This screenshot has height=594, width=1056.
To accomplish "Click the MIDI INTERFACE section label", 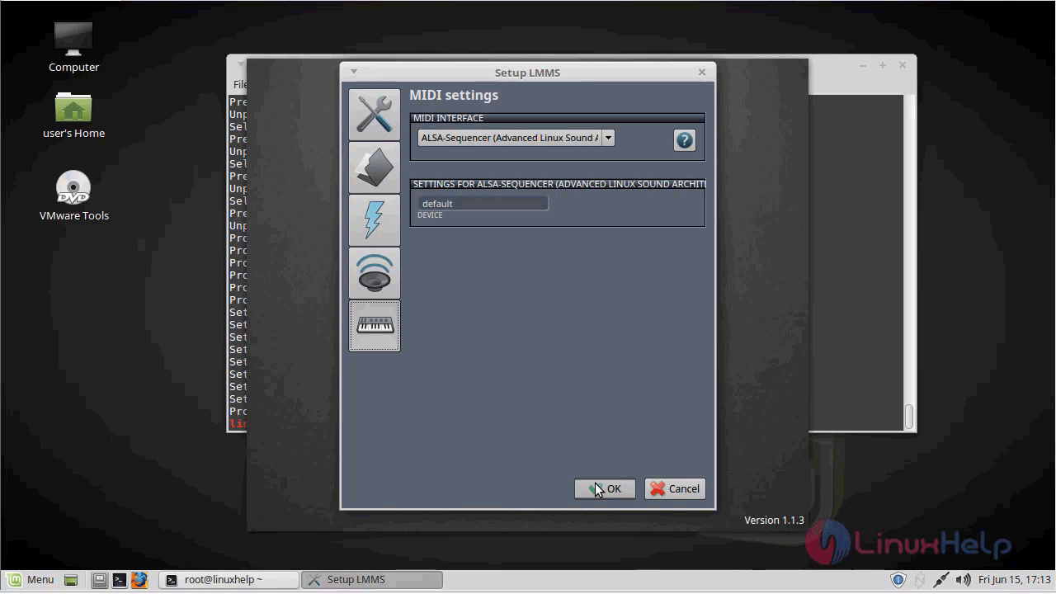I will click(448, 118).
